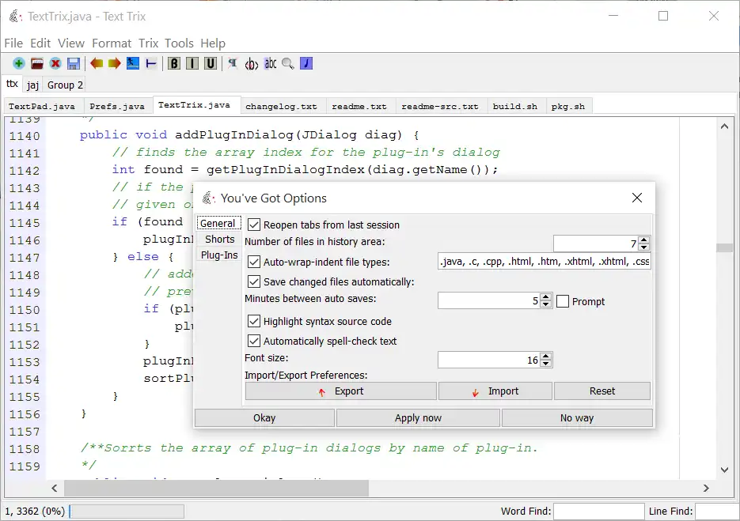Enable the Prompt checkbox
This screenshot has height=521, width=740.
tap(563, 301)
